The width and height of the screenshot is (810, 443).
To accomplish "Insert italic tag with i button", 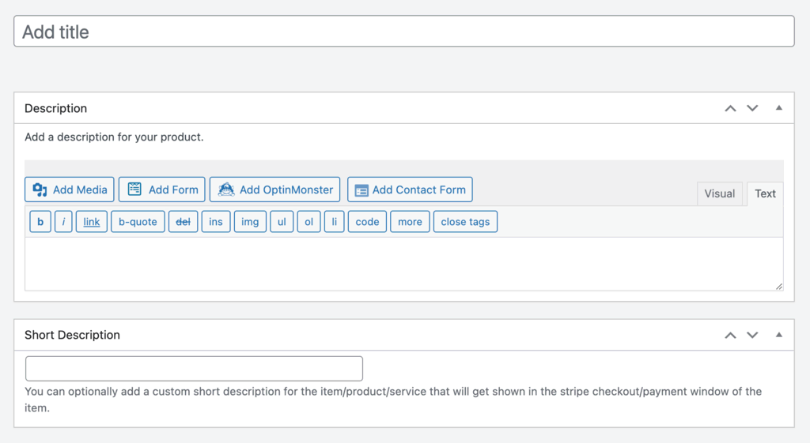I will click(x=63, y=222).
